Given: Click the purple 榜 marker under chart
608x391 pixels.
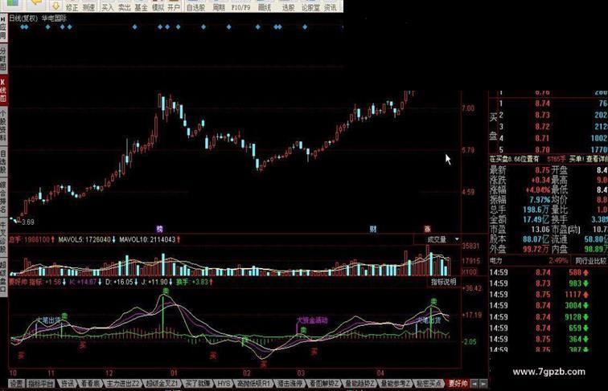Looking at the screenshot, I should pos(159,229).
